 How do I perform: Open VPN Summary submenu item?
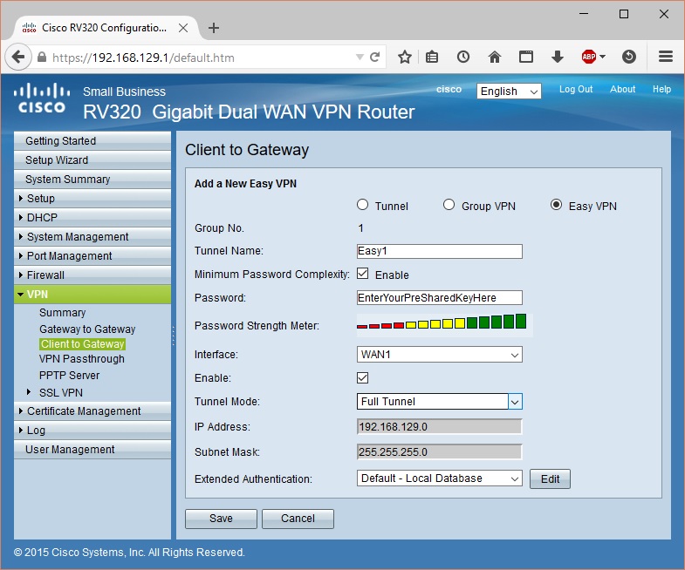[x=63, y=313]
